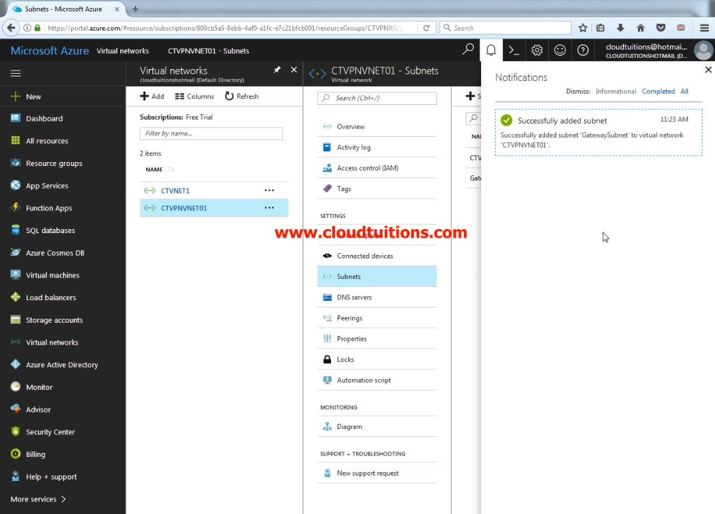This screenshot has width=715, height=514.
Task: Click the Filter by name field
Action: [x=211, y=133]
